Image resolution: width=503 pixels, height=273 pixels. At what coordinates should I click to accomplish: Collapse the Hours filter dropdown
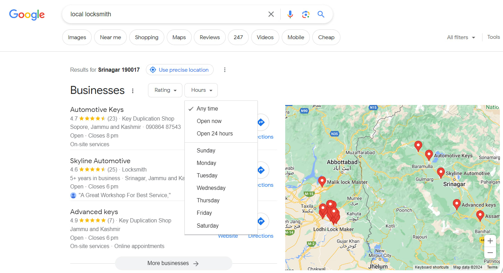tap(201, 90)
